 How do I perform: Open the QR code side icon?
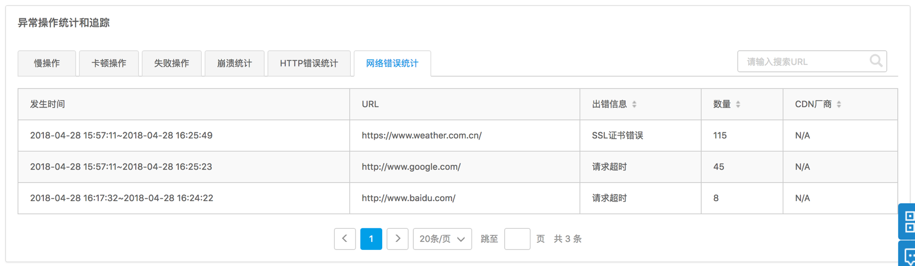coord(907,221)
